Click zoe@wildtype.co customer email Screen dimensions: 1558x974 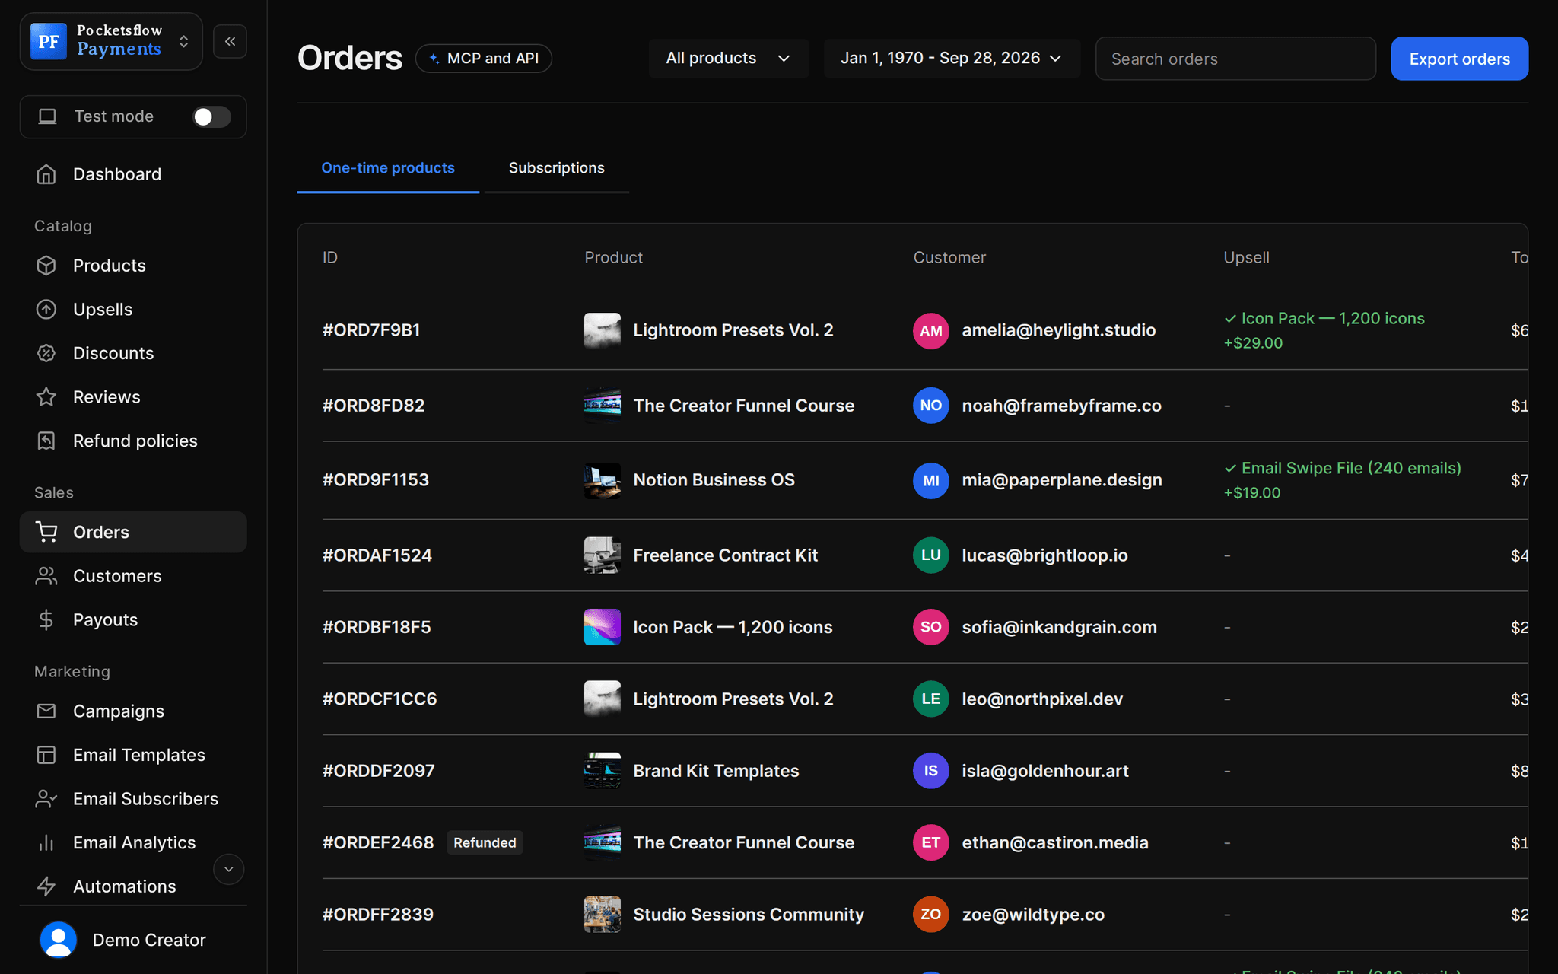tap(1033, 914)
